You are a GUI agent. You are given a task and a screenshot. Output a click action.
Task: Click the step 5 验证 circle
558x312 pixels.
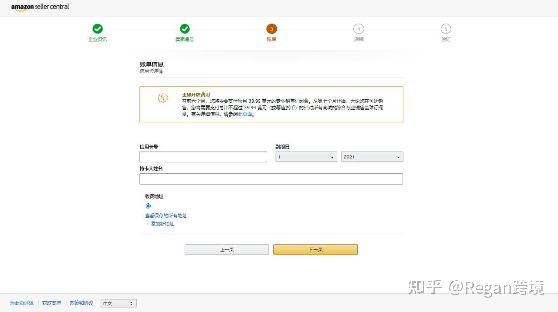pyautogui.click(x=446, y=29)
